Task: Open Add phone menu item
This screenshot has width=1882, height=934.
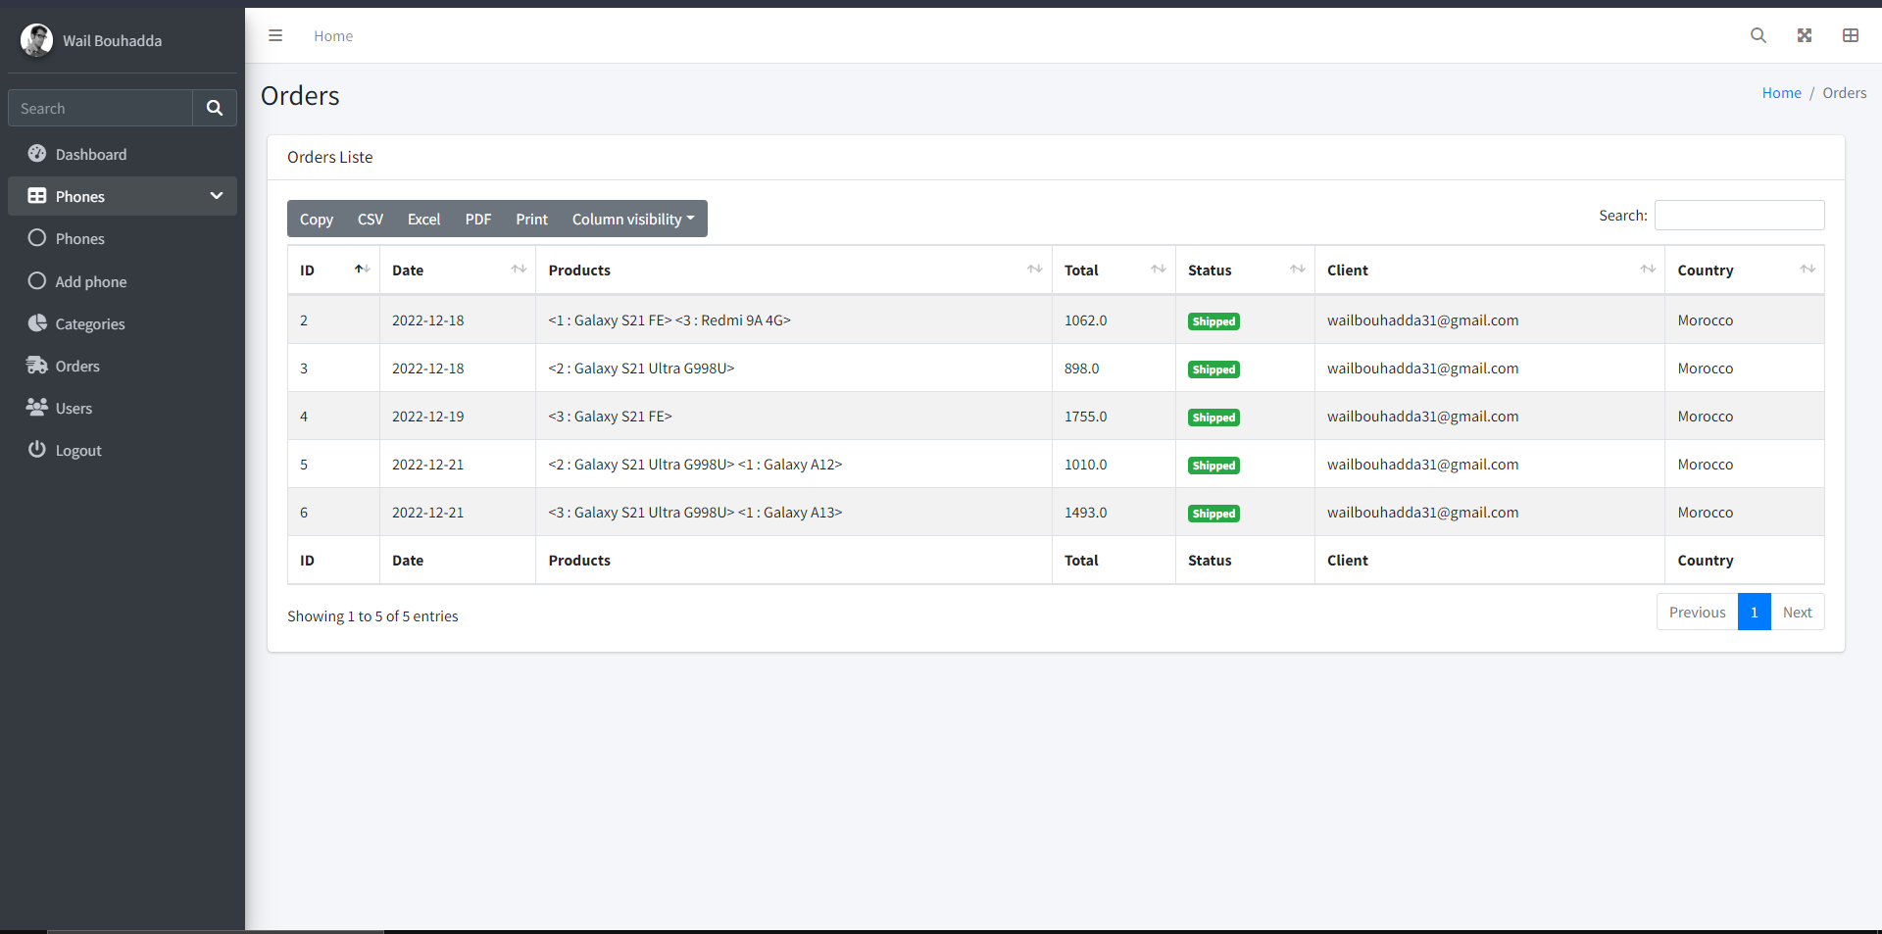Action: (123, 281)
